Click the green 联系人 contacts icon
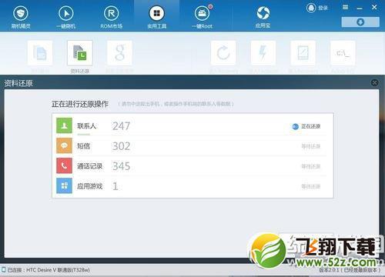Image resolution: width=385 pixels, height=277 pixels. tap(64, 125)
